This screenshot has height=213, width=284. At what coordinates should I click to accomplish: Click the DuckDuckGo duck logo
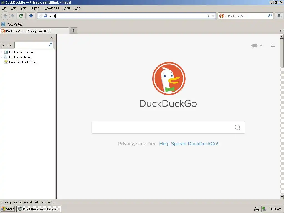[169, 78]
